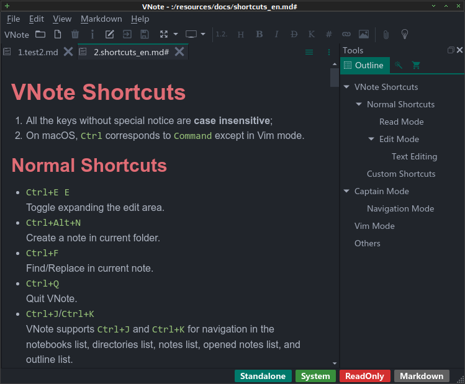
Task: Open the Edit menu
Action: point(37,19)
